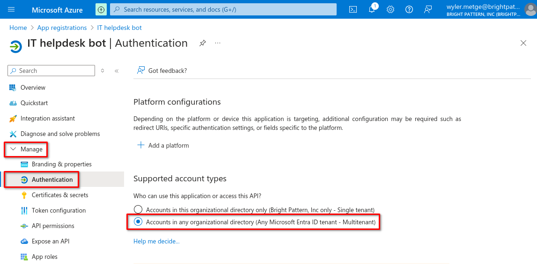Open API permissions

point(53,226)
